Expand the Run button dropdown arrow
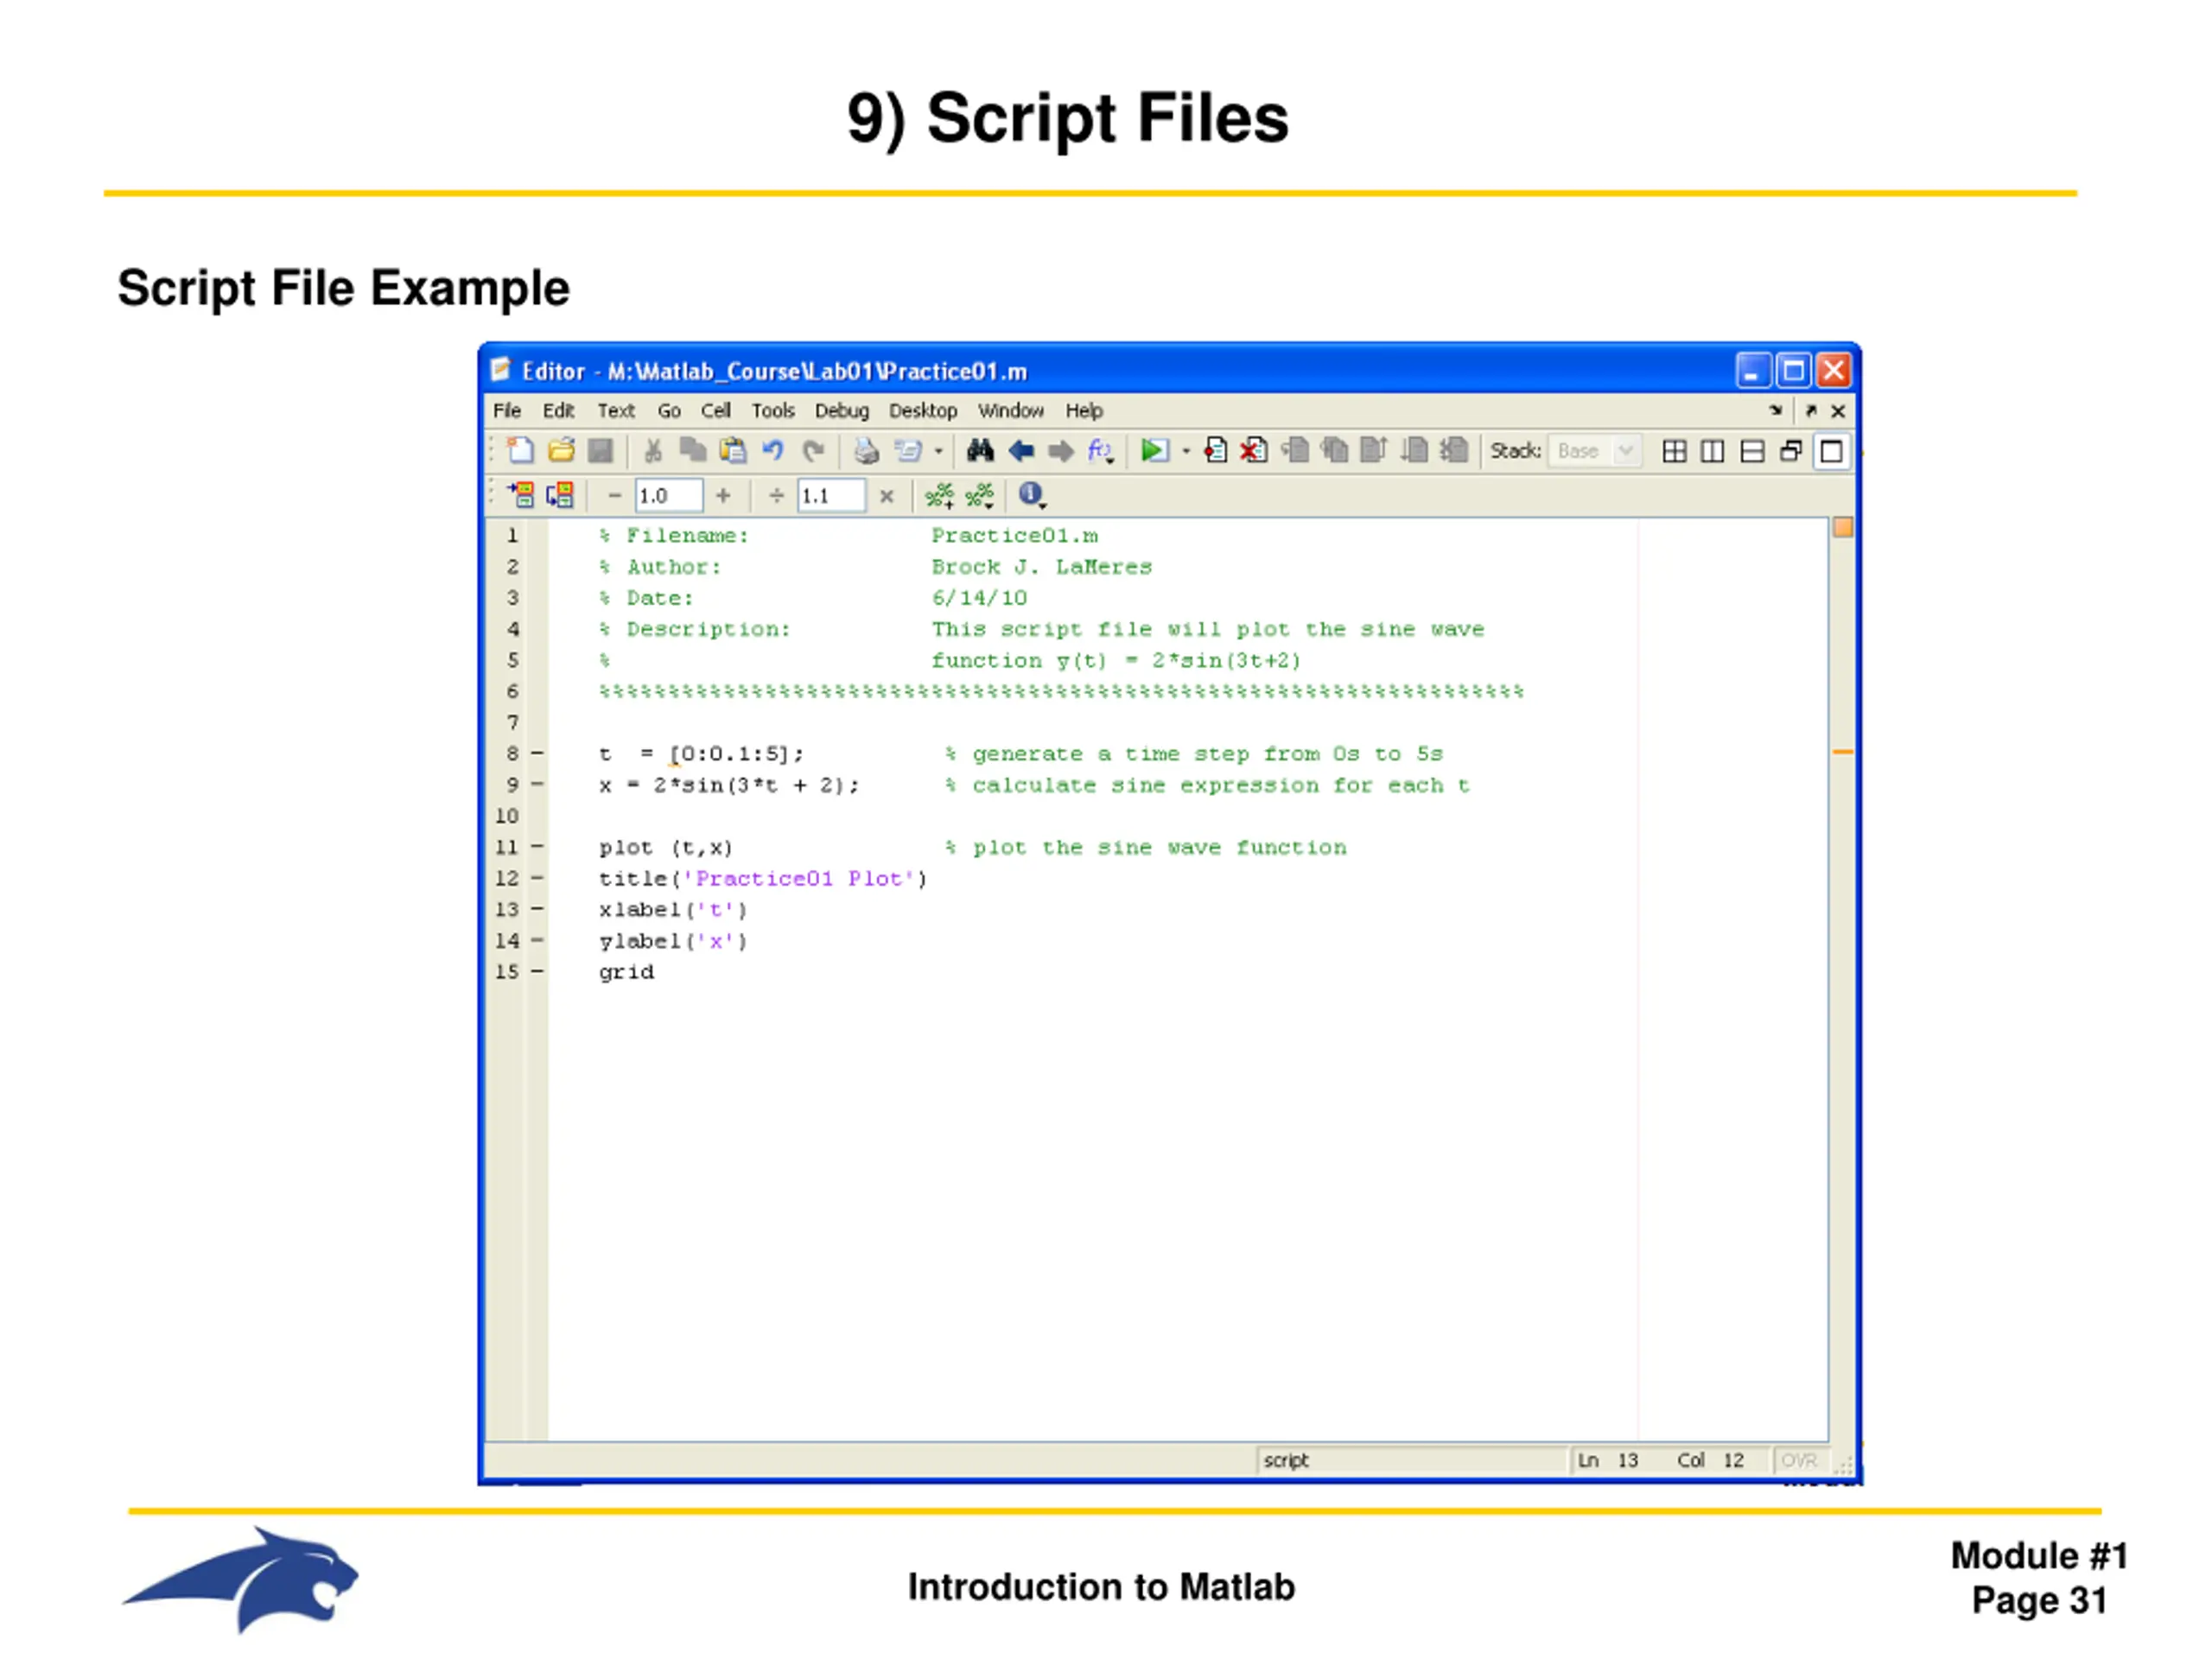2212x1659 pixels. (x=1186, y=452)
